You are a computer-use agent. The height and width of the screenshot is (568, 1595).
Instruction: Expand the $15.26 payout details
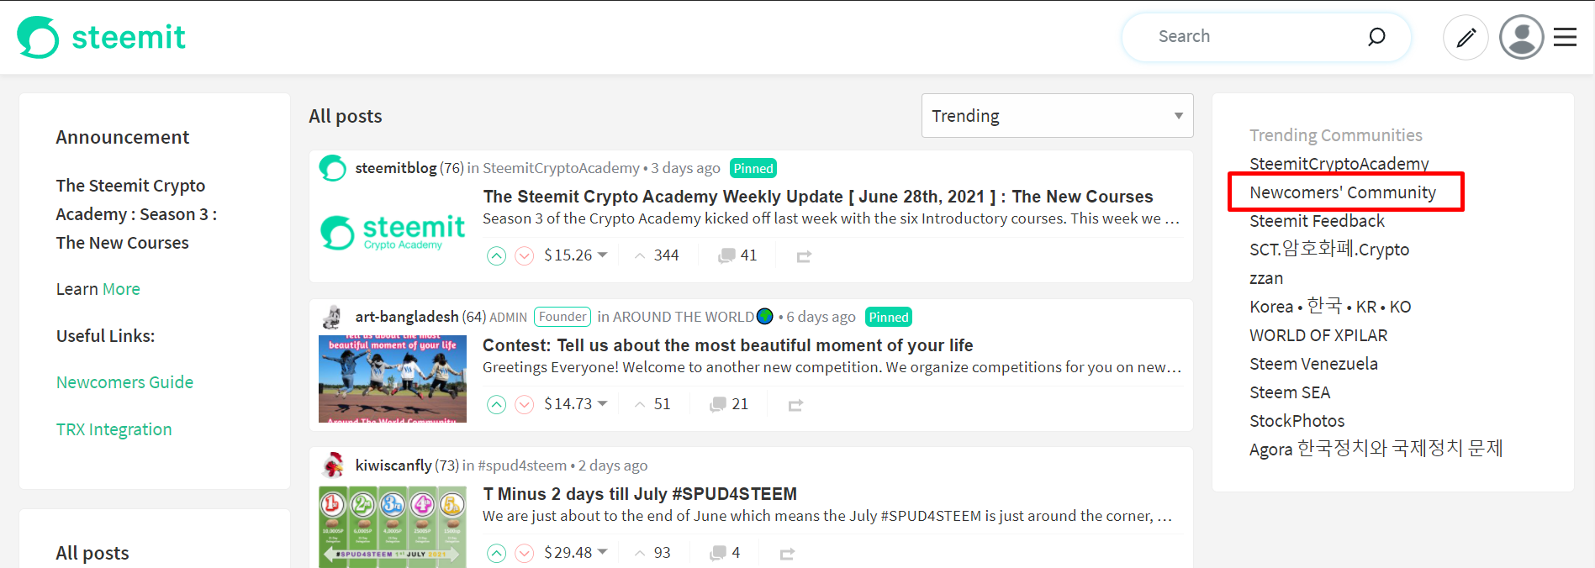pos(576,255)
